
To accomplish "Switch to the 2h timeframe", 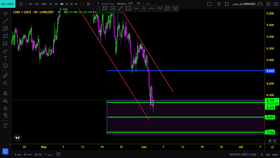I will tap(56, 4).
